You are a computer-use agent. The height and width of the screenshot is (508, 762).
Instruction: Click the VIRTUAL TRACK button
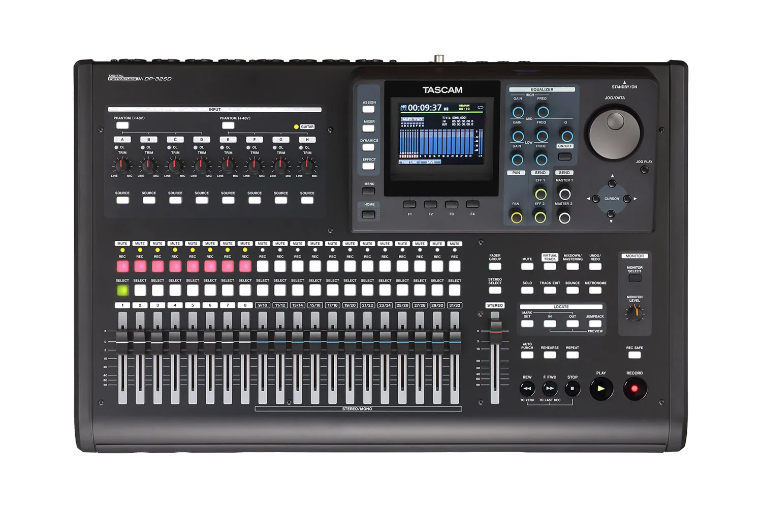tap(550, 266)
